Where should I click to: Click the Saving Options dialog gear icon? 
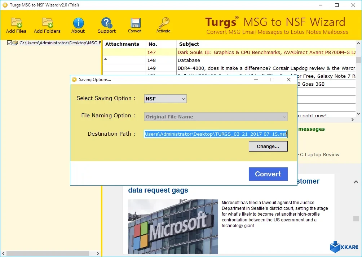[74, 80]
